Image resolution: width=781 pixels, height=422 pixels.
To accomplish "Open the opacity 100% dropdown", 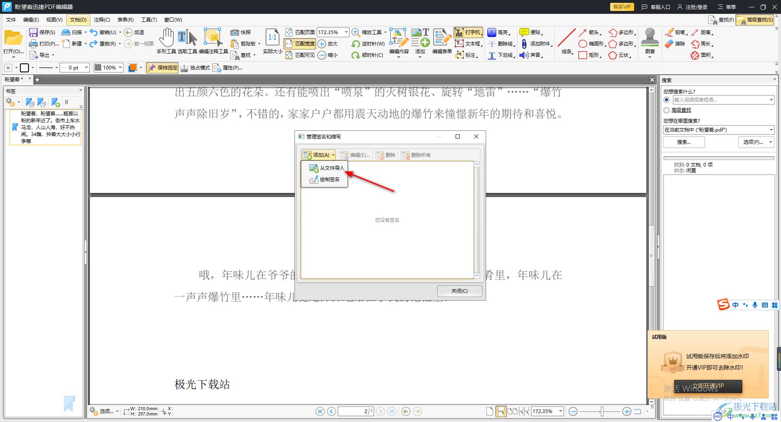I will point(121,68).
